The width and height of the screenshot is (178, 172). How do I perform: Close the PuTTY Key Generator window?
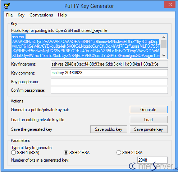170,4
